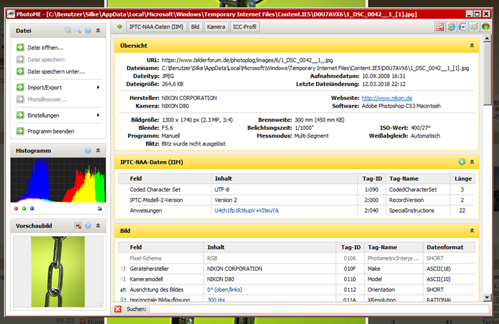This screenshot has width=499, height=324.
Task: Open help for the Datei panel
Action: (x=88, y=31)
